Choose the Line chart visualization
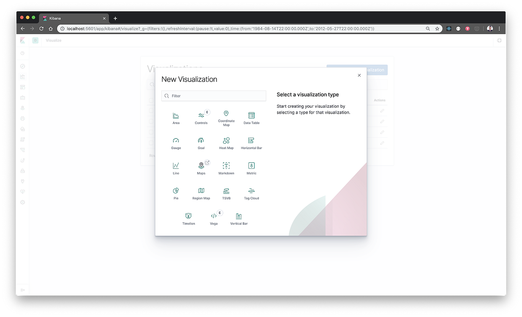This screenshot has height=317, width=522. (x=176, y=168)
